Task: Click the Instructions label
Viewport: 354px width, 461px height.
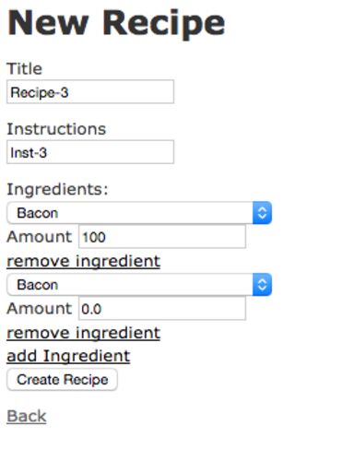Action: tap(56, 129)
